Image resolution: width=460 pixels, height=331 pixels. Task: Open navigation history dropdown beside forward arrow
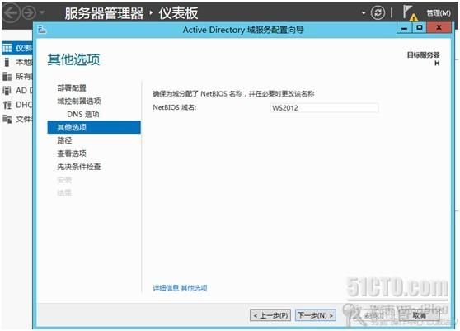click(x=42, y=13)
